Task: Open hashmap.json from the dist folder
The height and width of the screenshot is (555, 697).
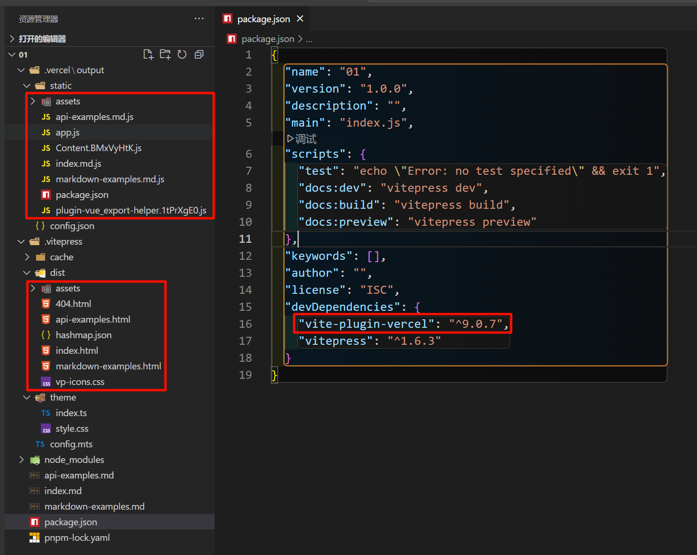Action: [83, 335]
